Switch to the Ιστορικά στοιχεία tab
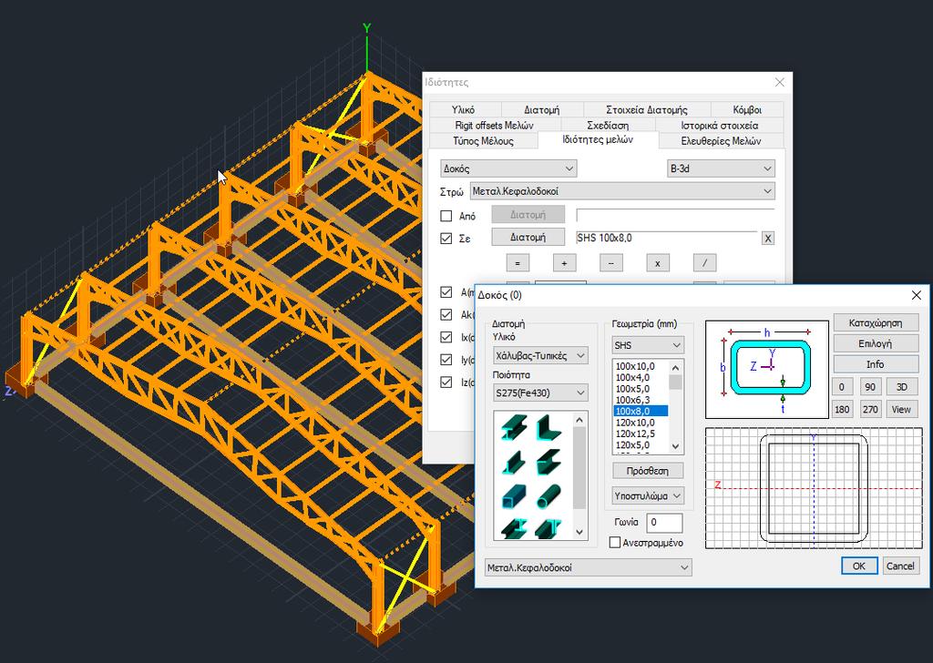The width and height of the screenshot is (933, 663). (x=719, y=126)
